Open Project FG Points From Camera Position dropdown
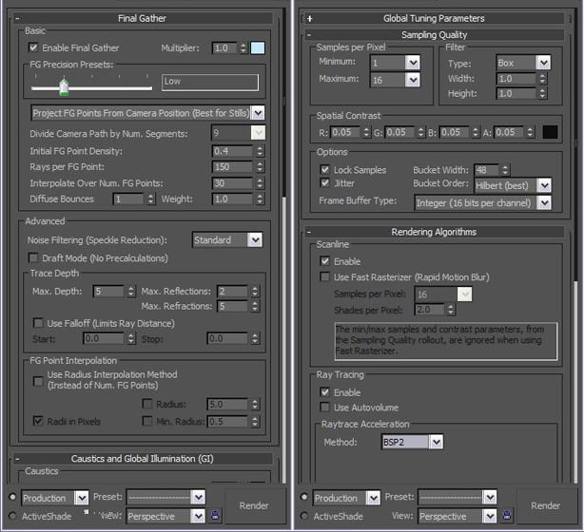The width and height of the screenshot is (584, 532). point(258,113)
